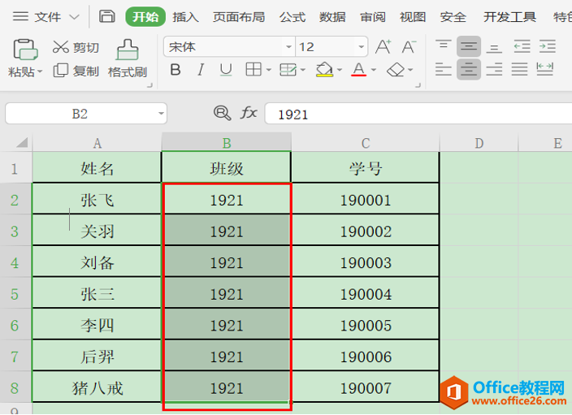
Task: Click the Save icon in the top bar
Action: point(107,16)
